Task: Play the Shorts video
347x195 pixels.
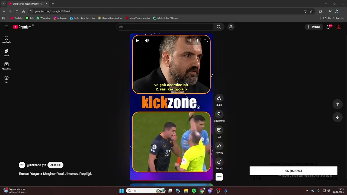Action: 137,41
